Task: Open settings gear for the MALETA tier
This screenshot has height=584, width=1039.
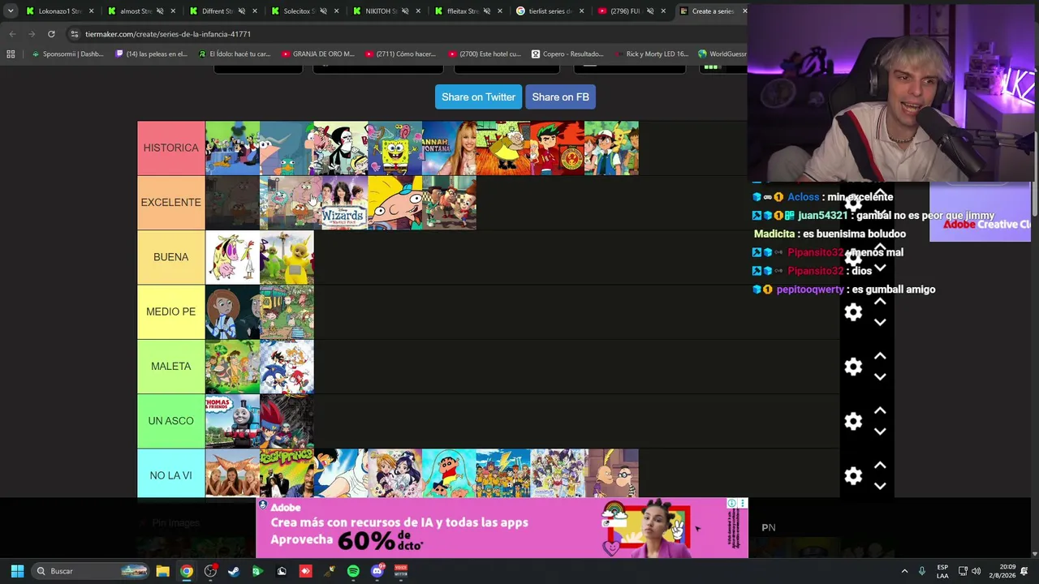Action: click(853, 367)
